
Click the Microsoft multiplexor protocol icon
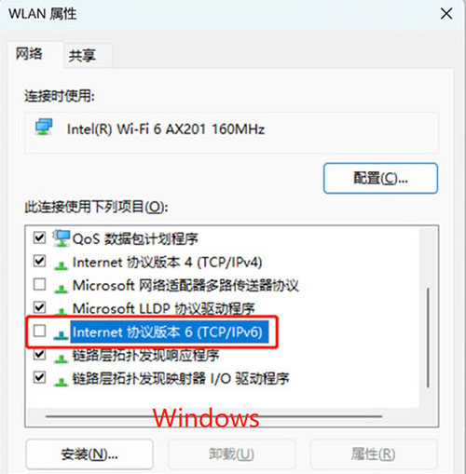click(x=61, y=289)
